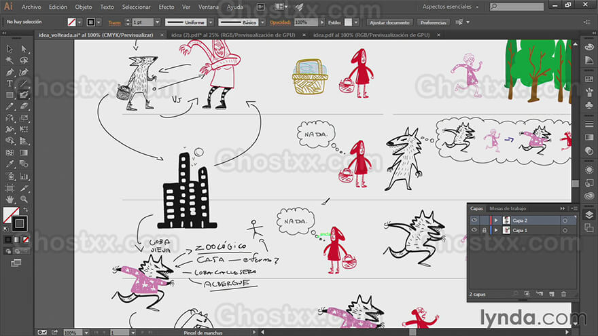Switch to Mesas de trabajo tab
Viewport: 598px width, 336px height.
click(x=508, y=208)
